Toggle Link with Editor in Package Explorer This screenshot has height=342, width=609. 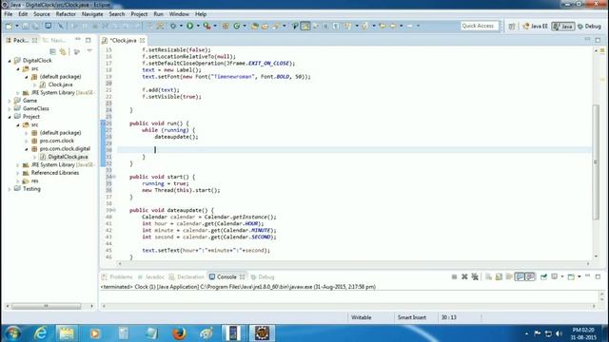63,51
